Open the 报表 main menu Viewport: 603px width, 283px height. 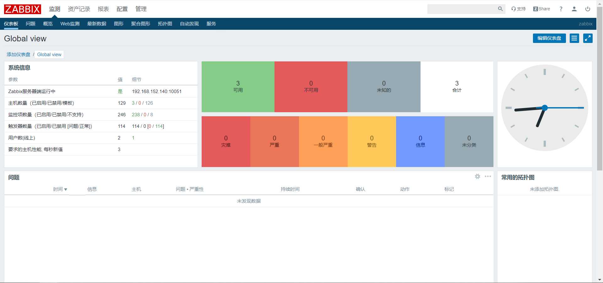click(x=103, y=9)
